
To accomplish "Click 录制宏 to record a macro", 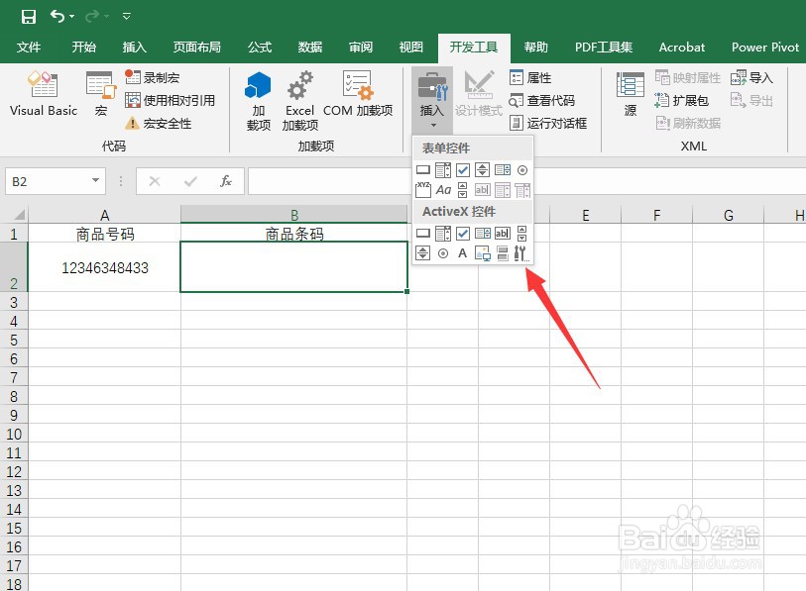I will [x=153, y=77].
